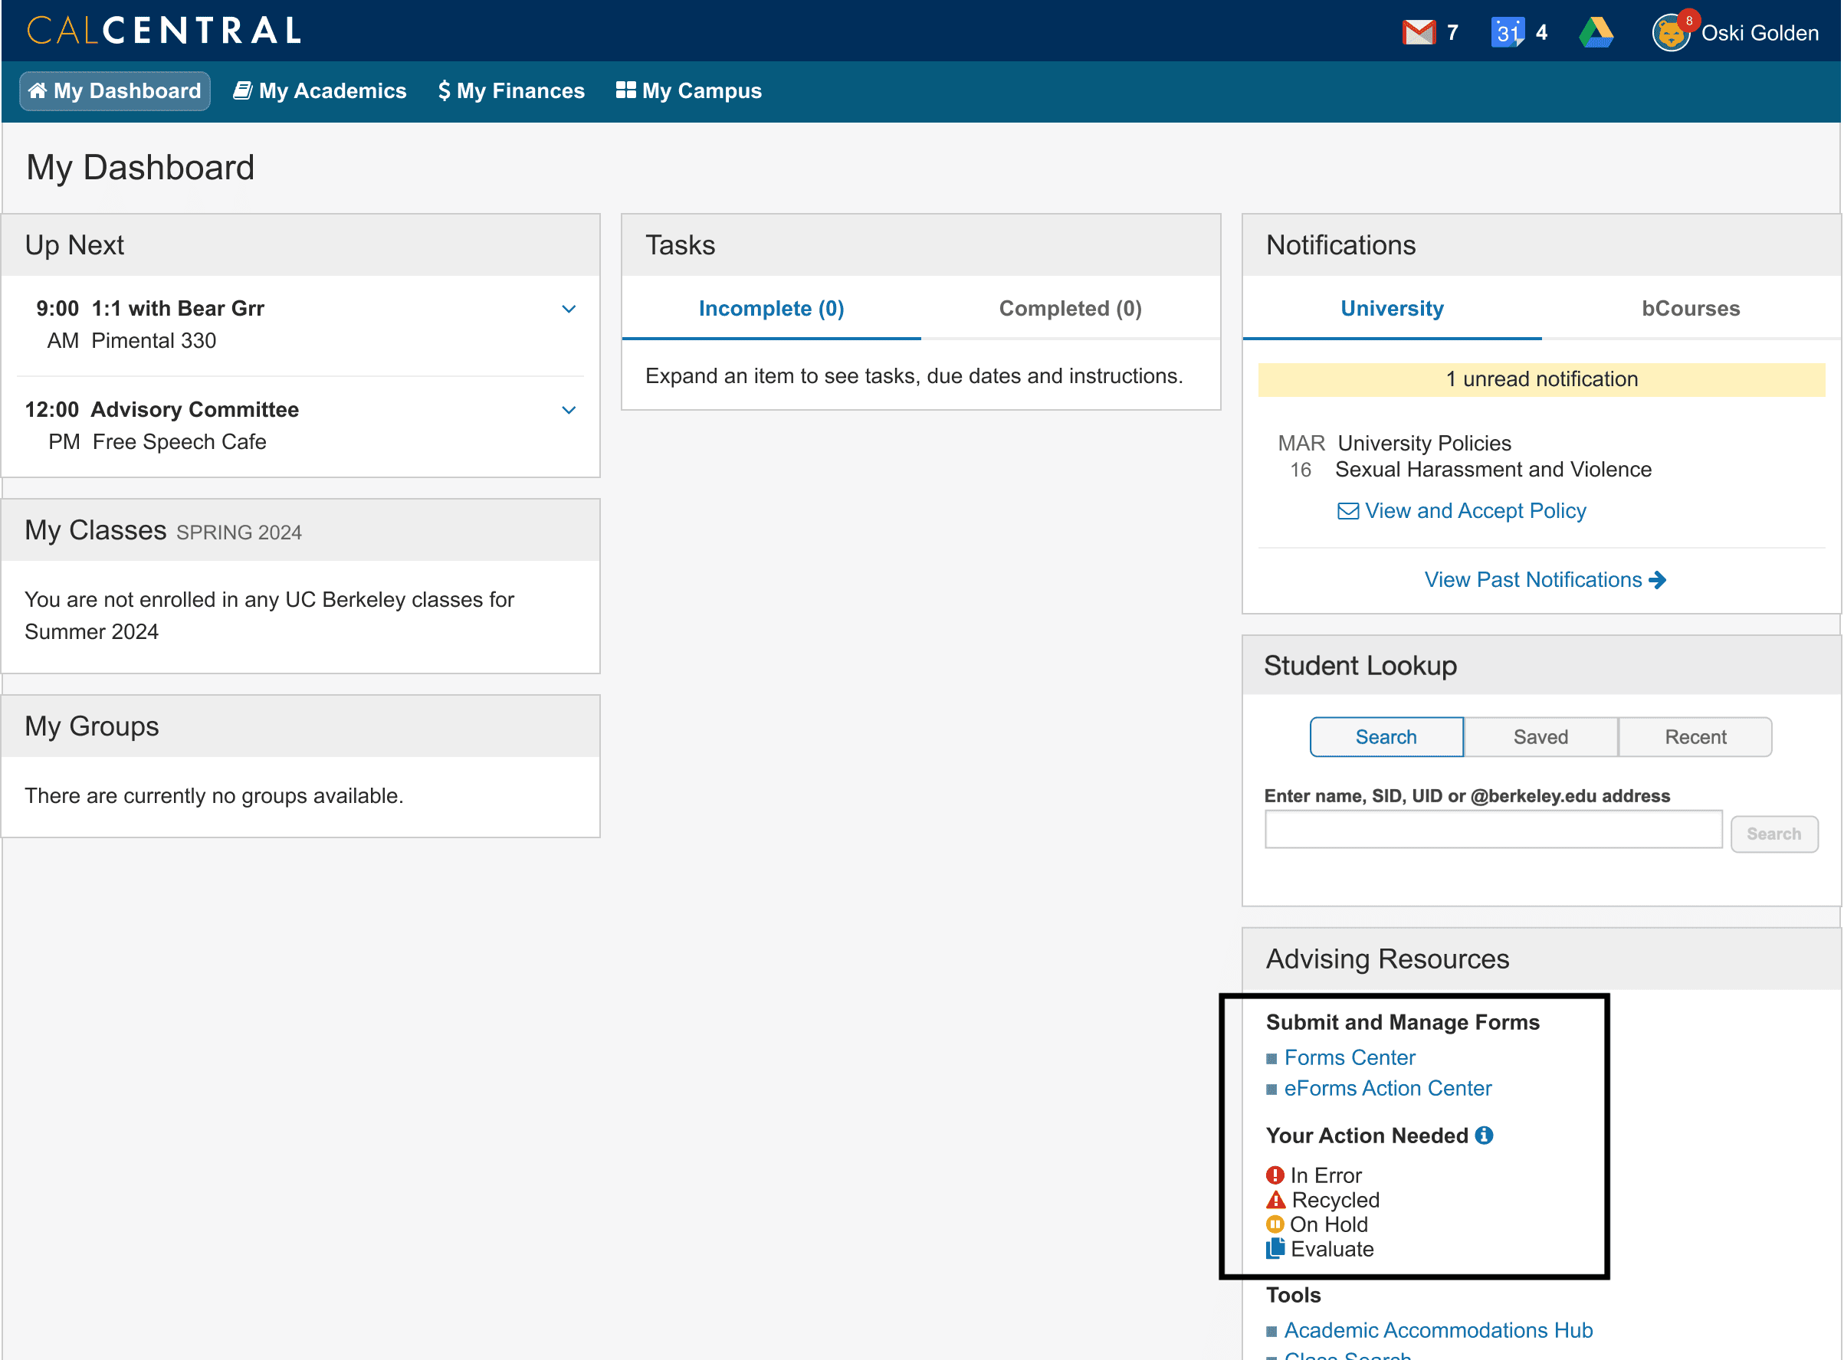The height and width of the screenshot is (1360, 1844).
Task: Click Oski Golden's profile avatar
Action: pyautogui.click(x=1670, y=34)
